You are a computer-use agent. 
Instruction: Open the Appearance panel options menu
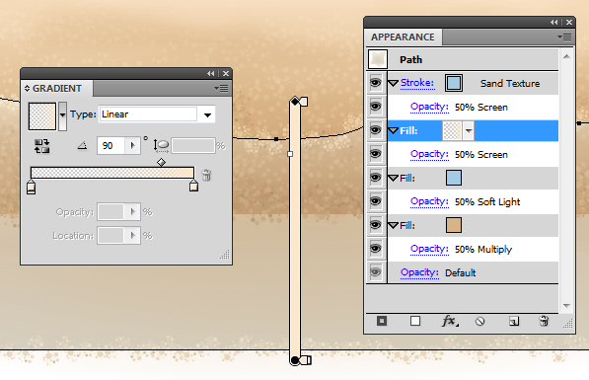[564, 37]
